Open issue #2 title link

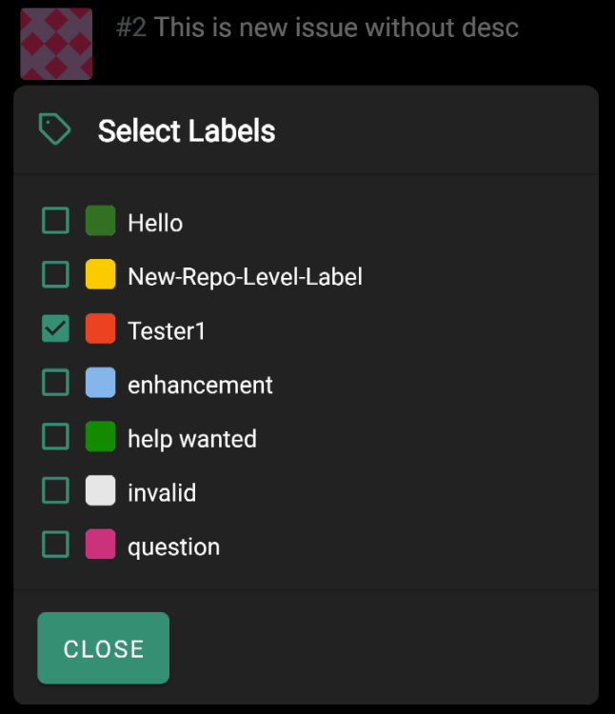(317, 28)
